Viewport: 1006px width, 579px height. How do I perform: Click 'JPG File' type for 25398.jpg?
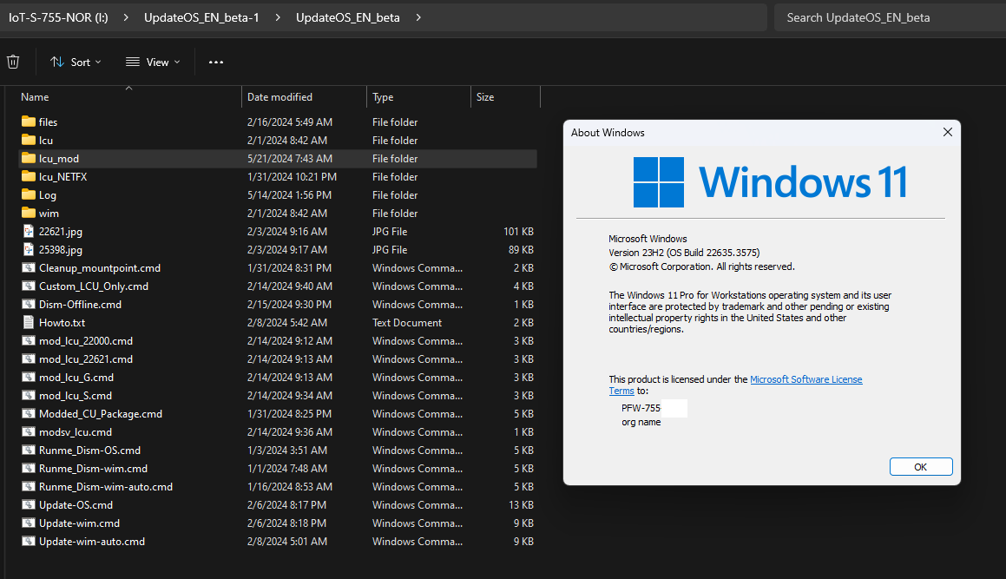pyautogui.click(x=390, y=249)
